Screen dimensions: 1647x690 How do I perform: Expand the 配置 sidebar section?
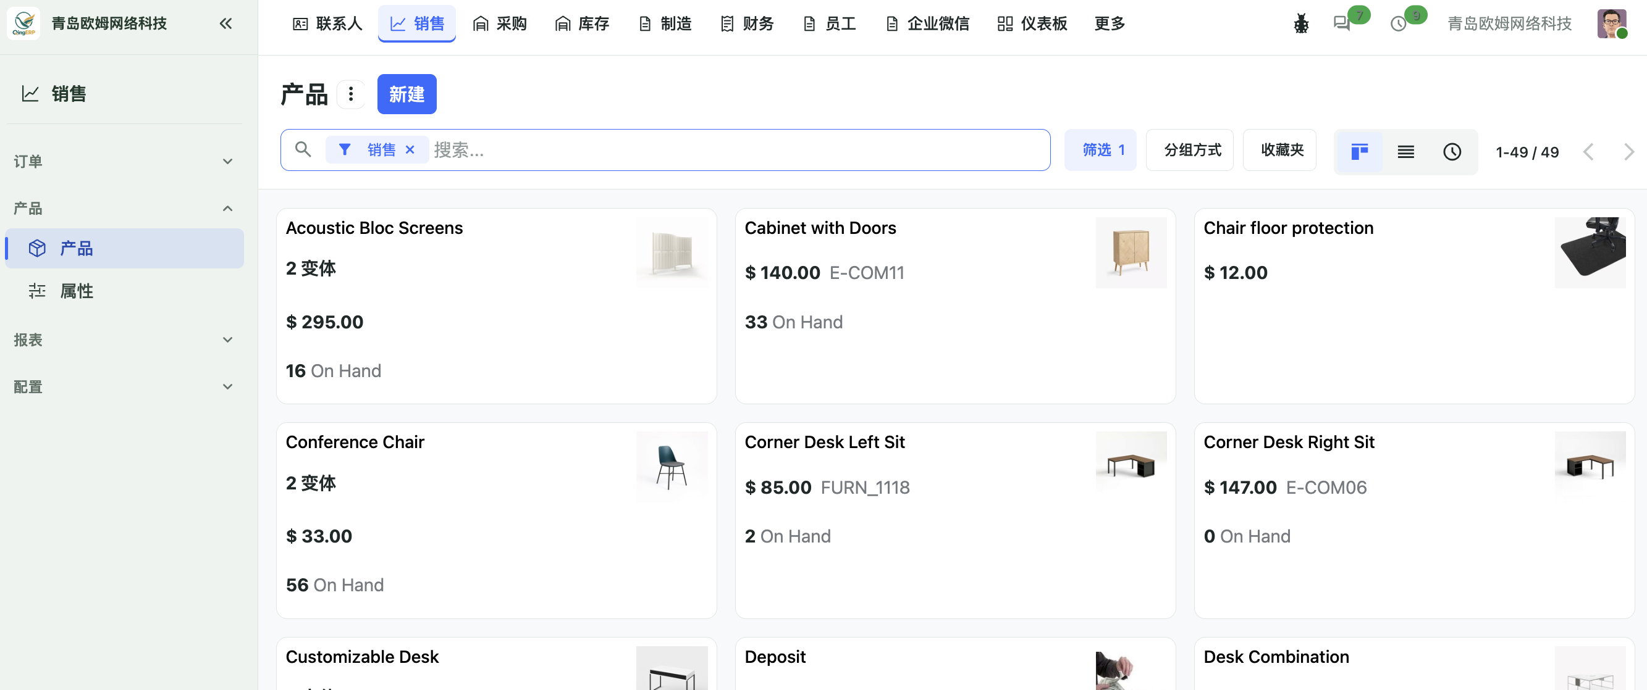(124, 386)
